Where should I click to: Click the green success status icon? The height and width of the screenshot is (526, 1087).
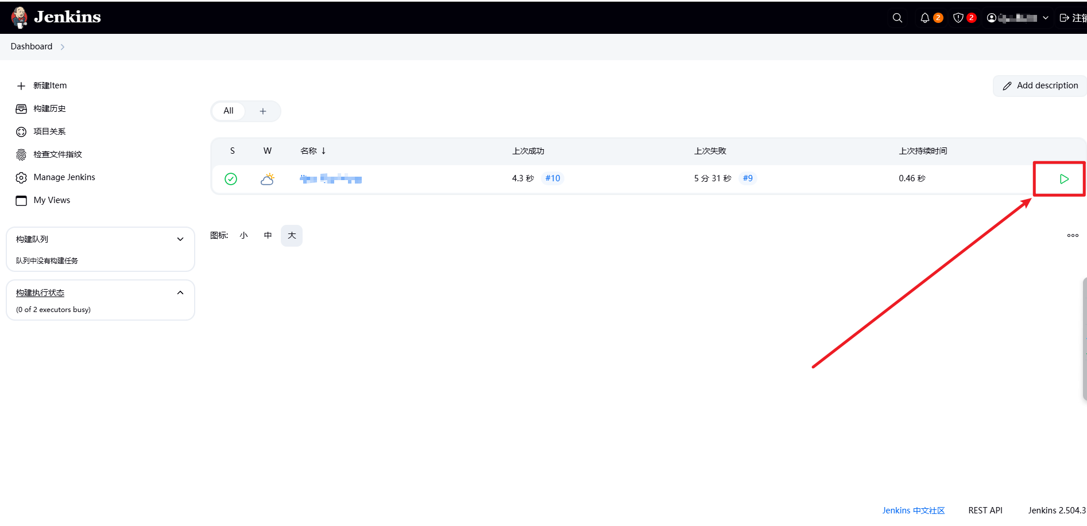[231, 179]
